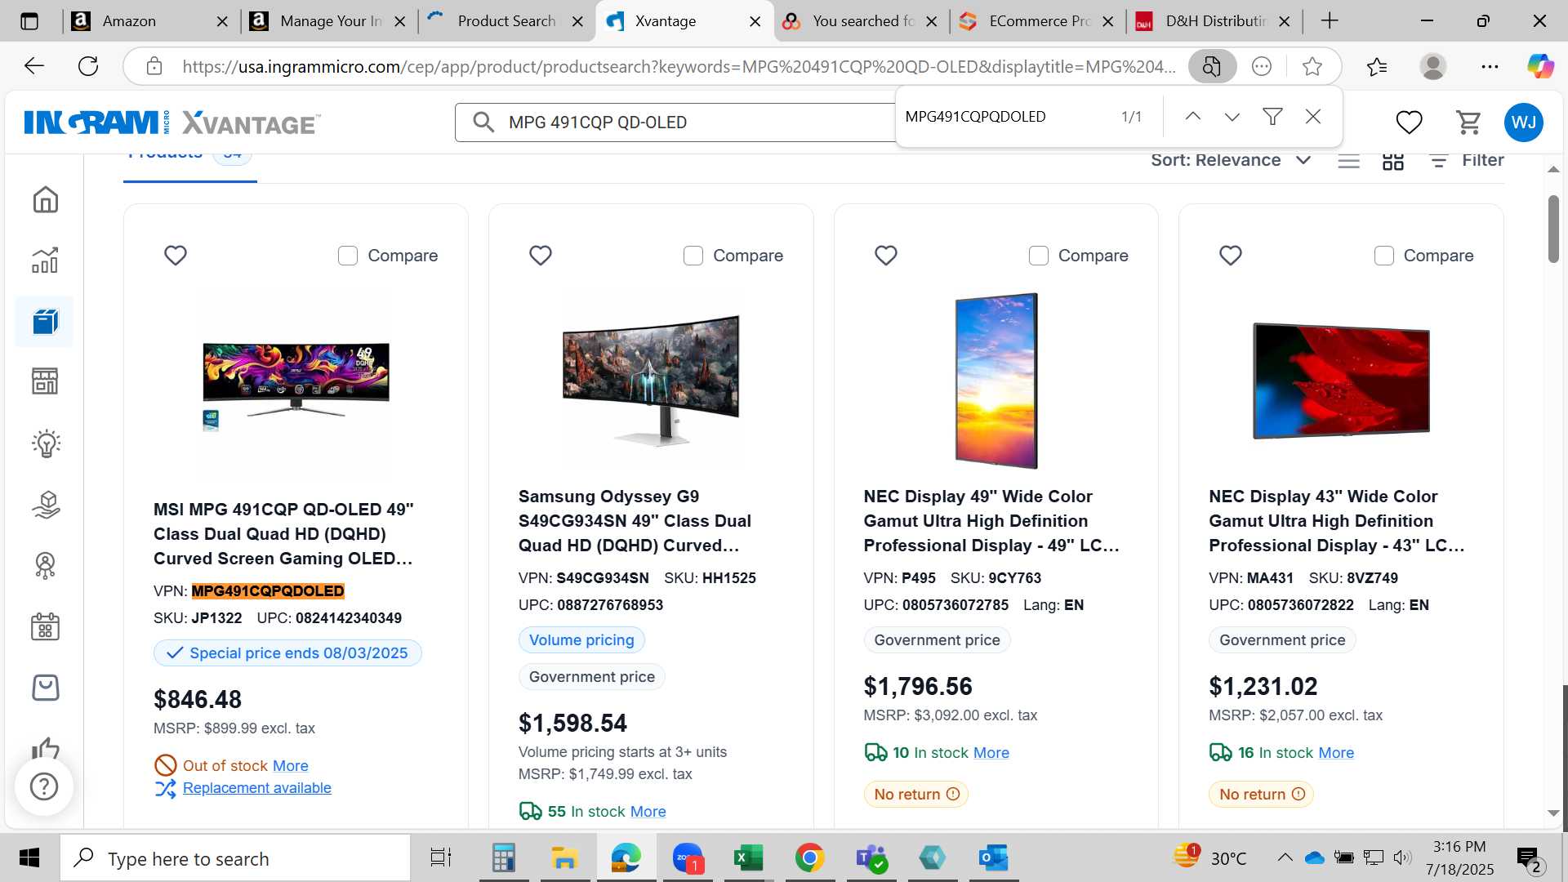Viewport: 1568px width, 882px height.
Task: Go back to previous page
Action: click(x=34, y=66)
